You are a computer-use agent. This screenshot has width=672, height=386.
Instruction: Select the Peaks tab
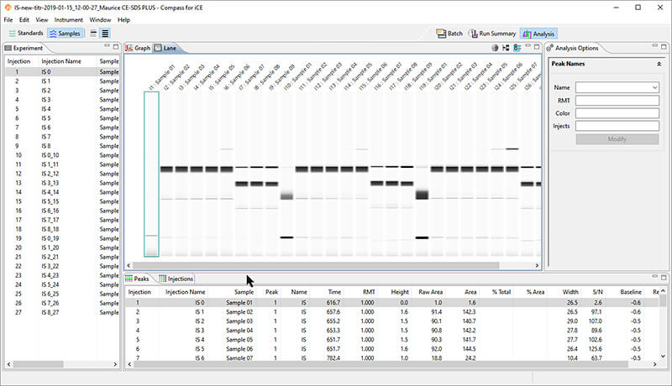coord(137,279)
